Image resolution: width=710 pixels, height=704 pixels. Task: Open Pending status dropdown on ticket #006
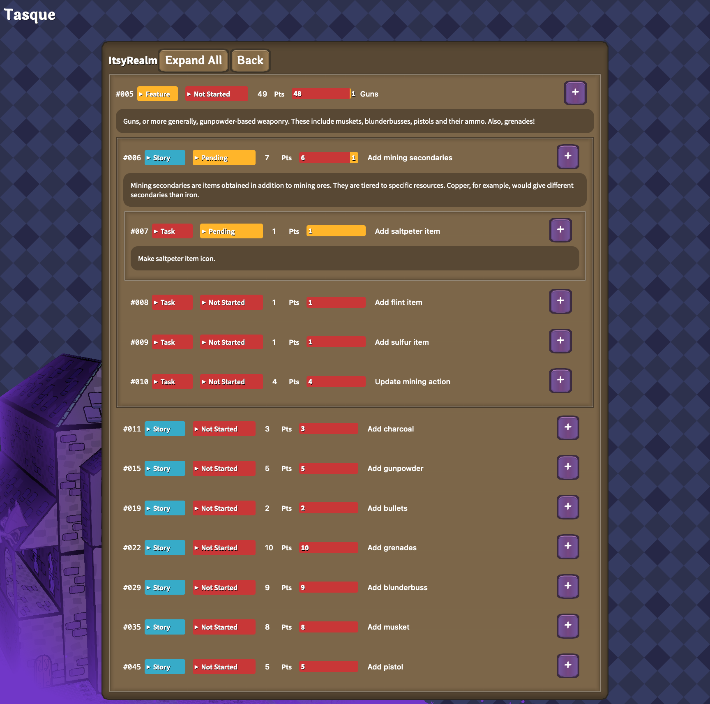(224, 158)
